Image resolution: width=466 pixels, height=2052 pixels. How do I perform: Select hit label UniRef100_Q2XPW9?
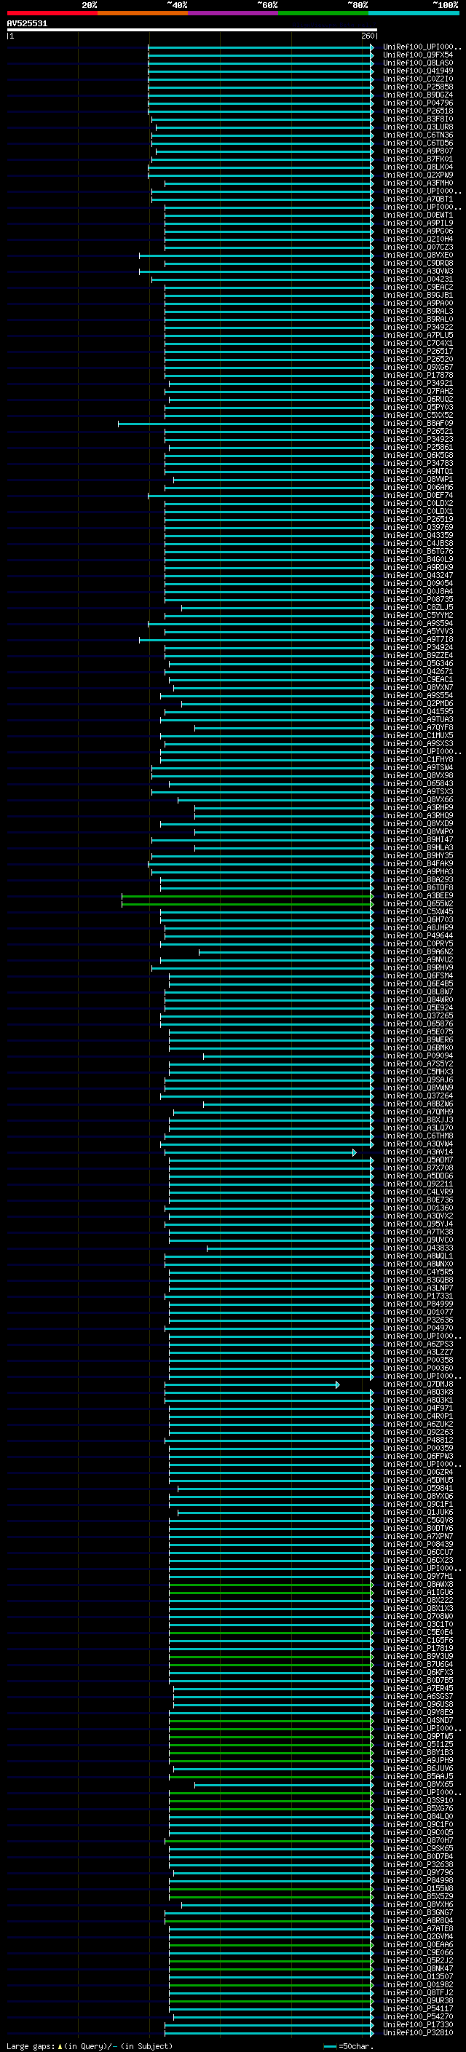418,175
